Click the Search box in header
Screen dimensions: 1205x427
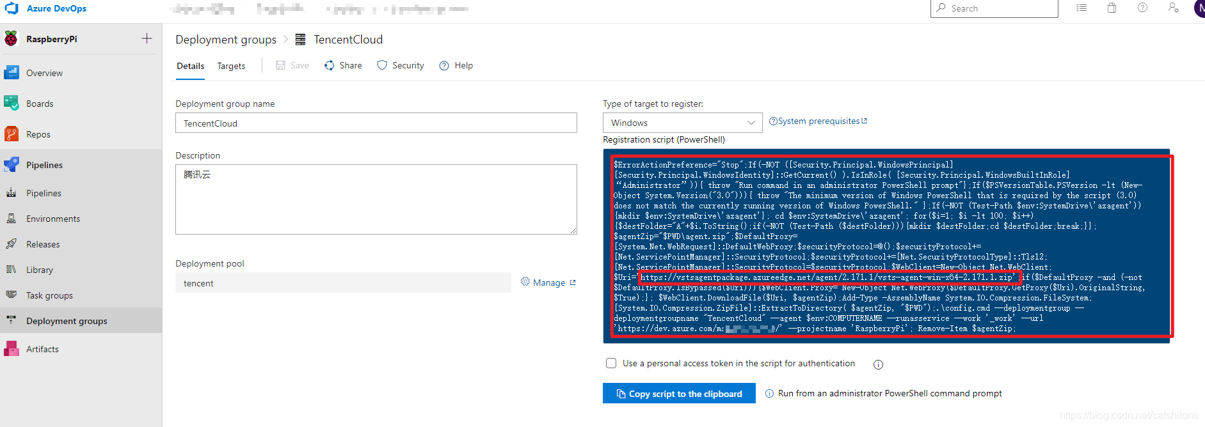994,8
